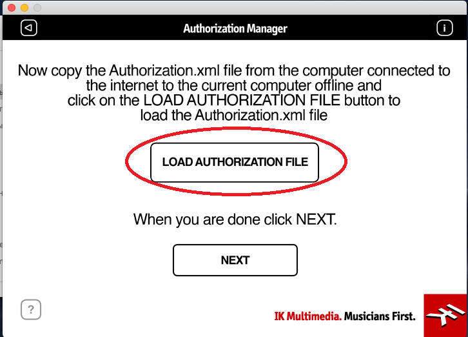
Task: Open help via the question mark icon
Action: pyautogui.click(x=31, y=309)
